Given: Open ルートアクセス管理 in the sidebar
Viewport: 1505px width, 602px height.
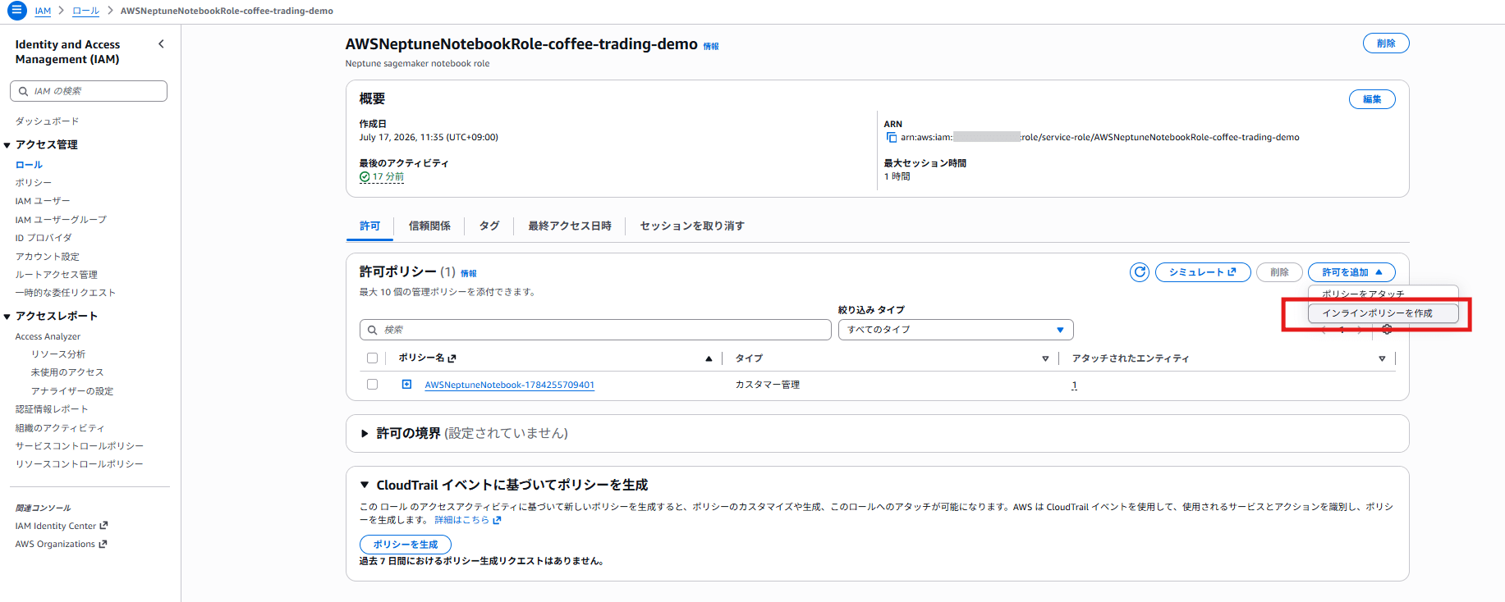Looking at the screenshot, I should tap(56, 275).
